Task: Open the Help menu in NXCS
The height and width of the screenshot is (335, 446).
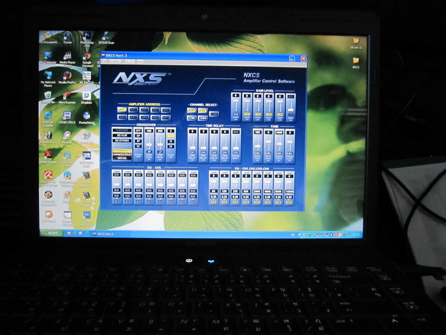Action: pos(140,61)
